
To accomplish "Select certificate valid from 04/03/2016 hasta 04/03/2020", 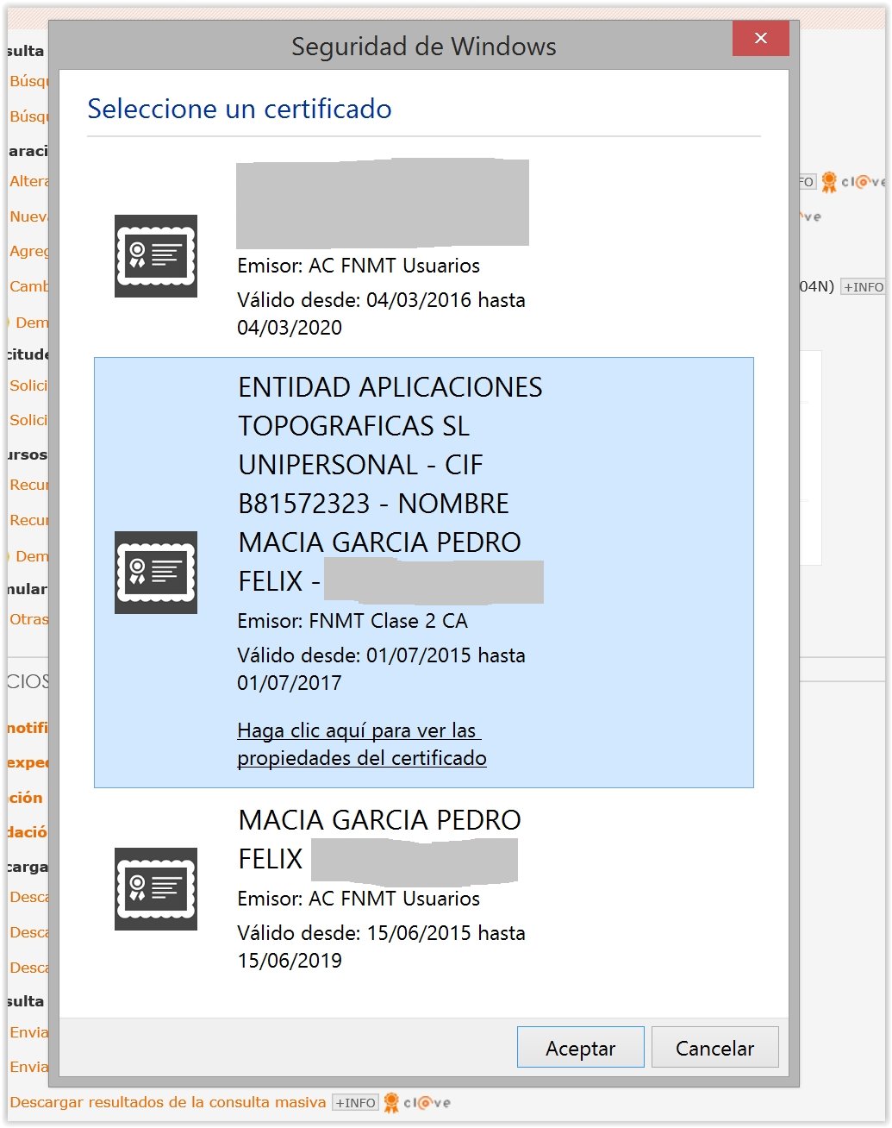I will [422, 250].
